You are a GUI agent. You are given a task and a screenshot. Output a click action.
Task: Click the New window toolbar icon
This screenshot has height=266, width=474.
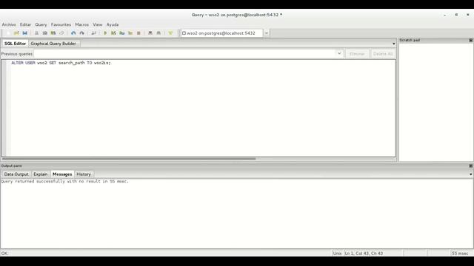point(8,33)
